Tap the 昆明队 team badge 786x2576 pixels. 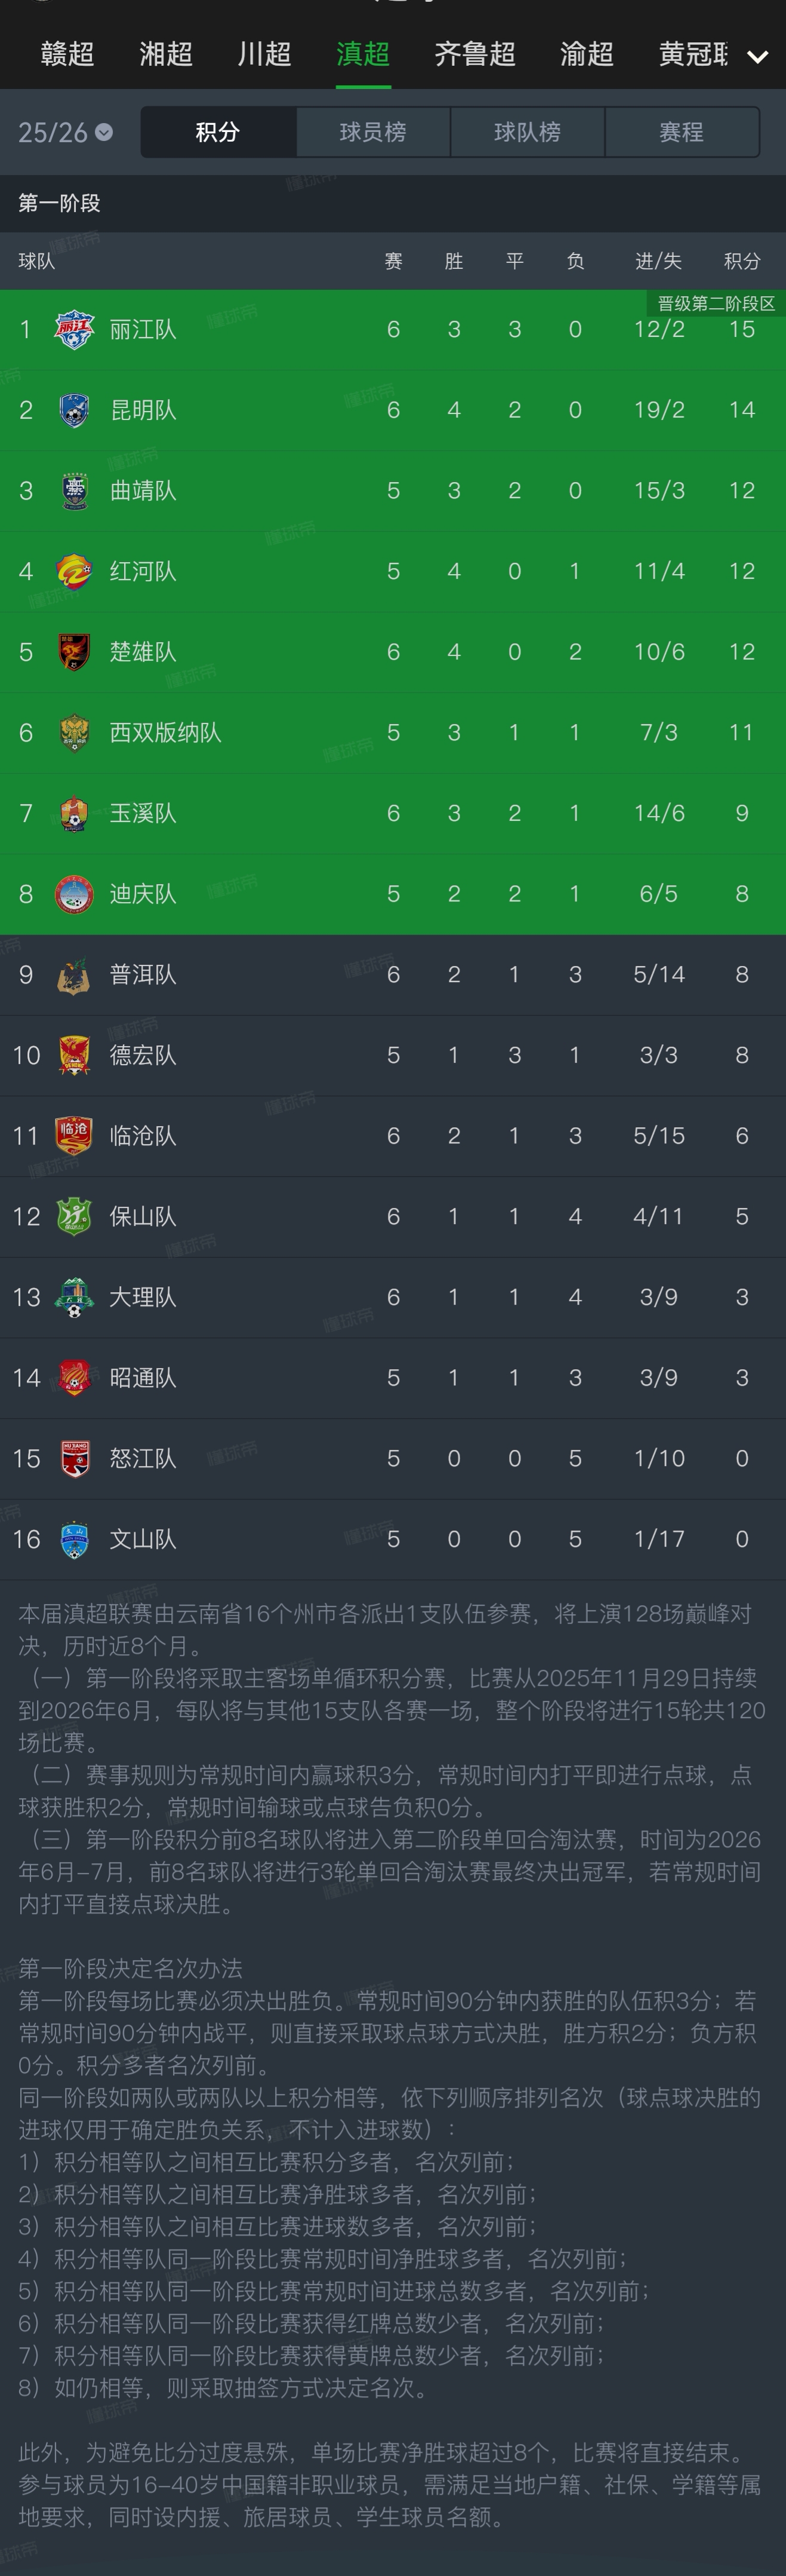[x=74, y=410]
